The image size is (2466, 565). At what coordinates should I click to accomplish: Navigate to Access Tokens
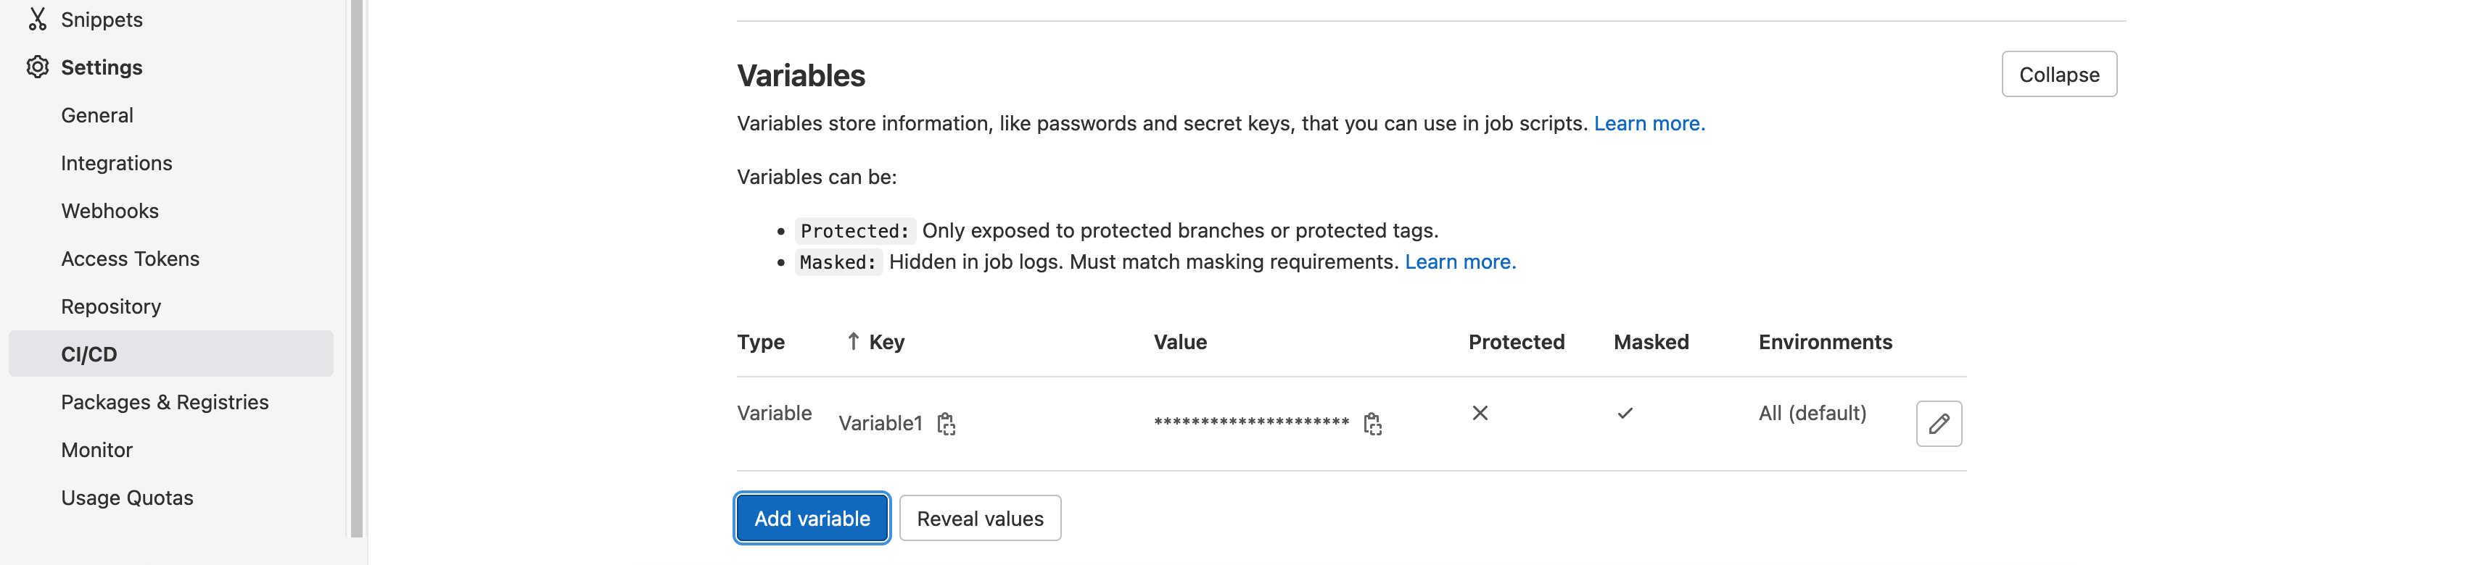click(x=131, y=258)
